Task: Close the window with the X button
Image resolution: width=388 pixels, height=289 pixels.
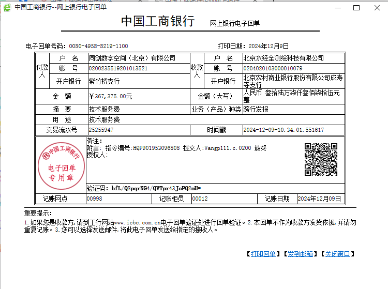Action: 377,8
